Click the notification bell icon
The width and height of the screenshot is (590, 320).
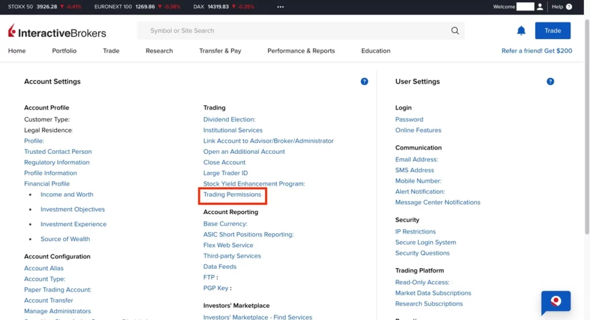521,31
